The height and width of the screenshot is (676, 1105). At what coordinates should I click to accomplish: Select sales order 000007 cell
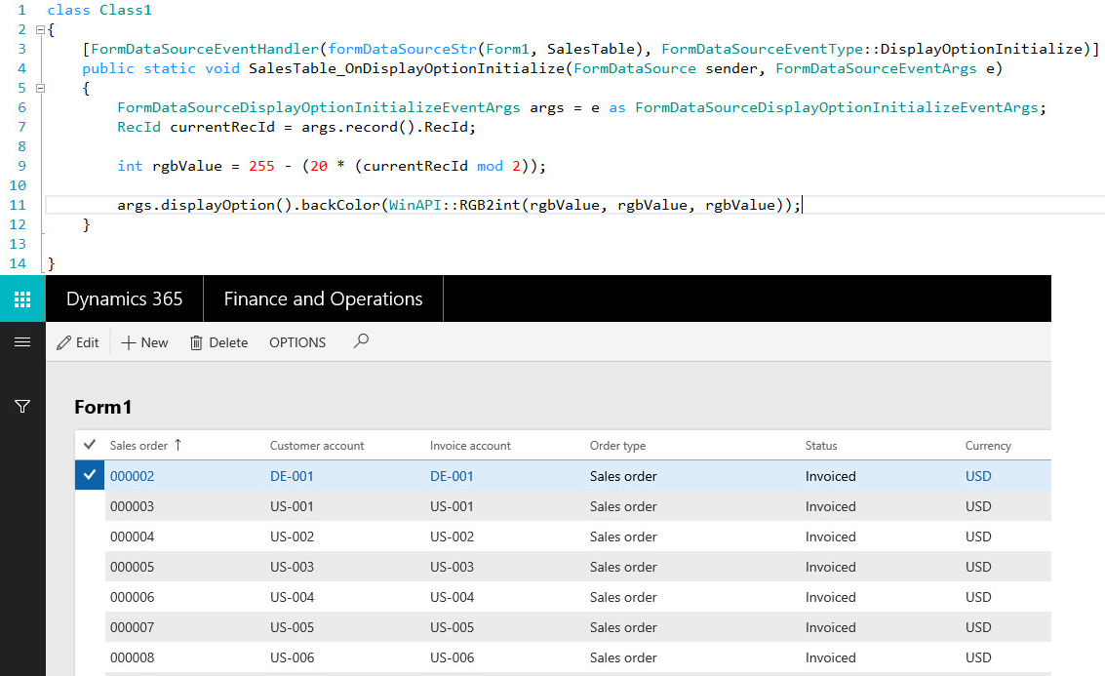(132, 627)
